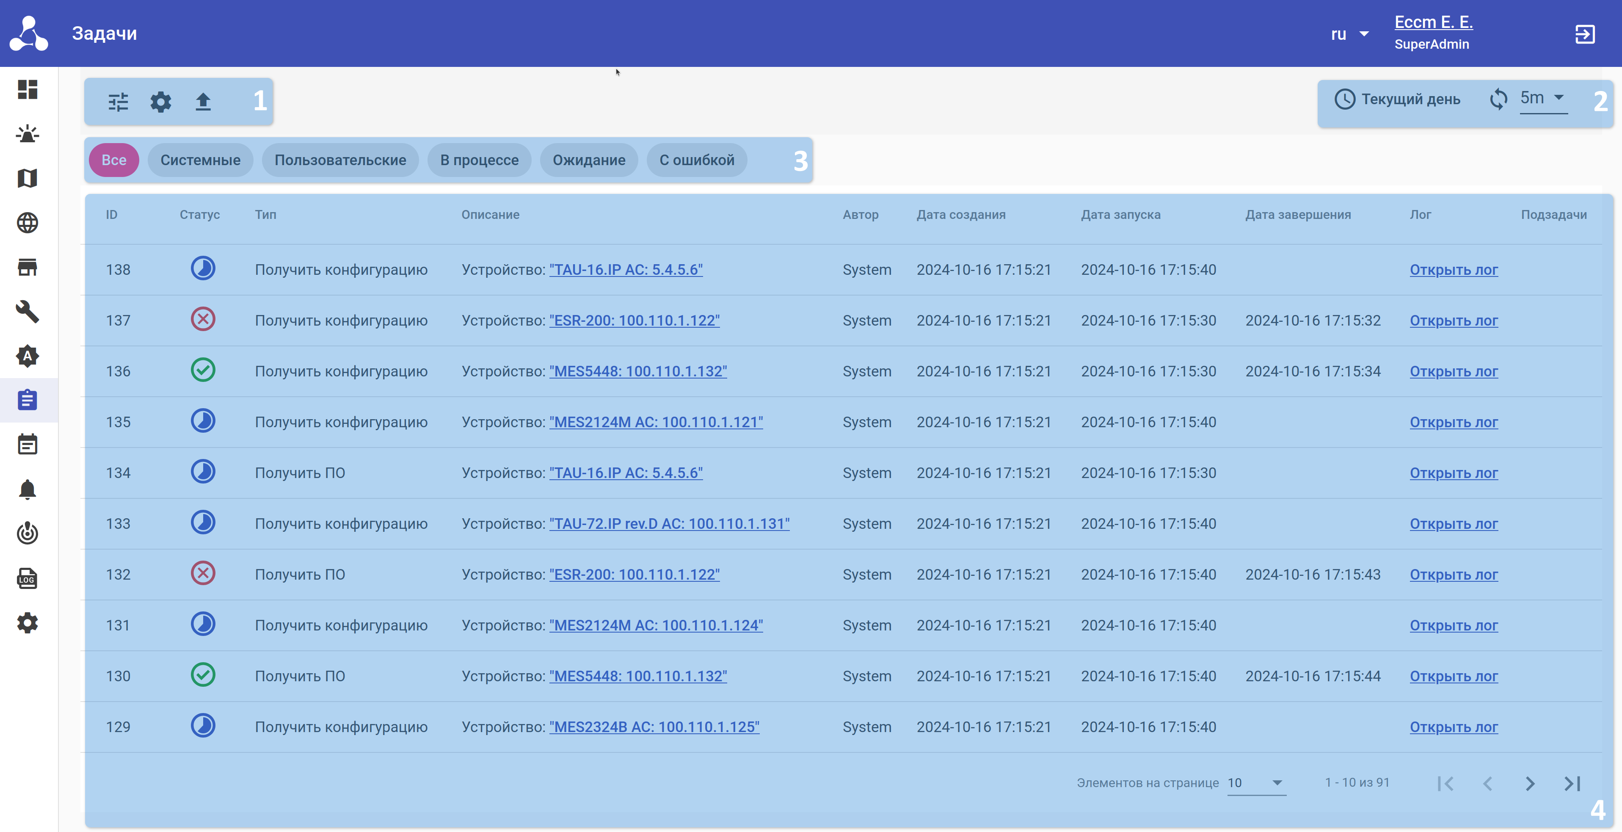The height and width of the screenshot is (832, 1622).
Task: Click the gear settings icon in tasks toolbar
Action: pyautogui.click(x=160, y=101)
